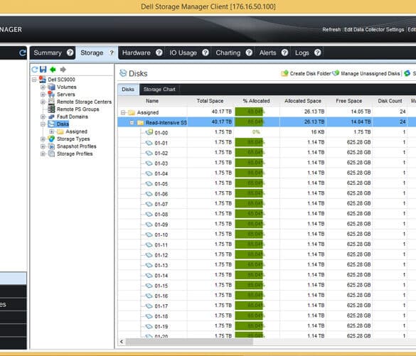Screen dimensions: 416x356
Task: Open help icon beside Summary tab
Action: pyautogui.click(x=70, y=53)
